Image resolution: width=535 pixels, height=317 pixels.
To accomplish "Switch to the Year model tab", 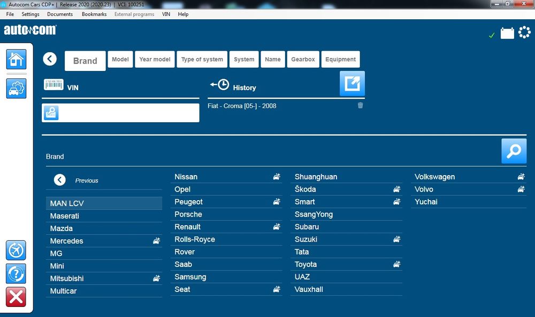I will 155,59.
